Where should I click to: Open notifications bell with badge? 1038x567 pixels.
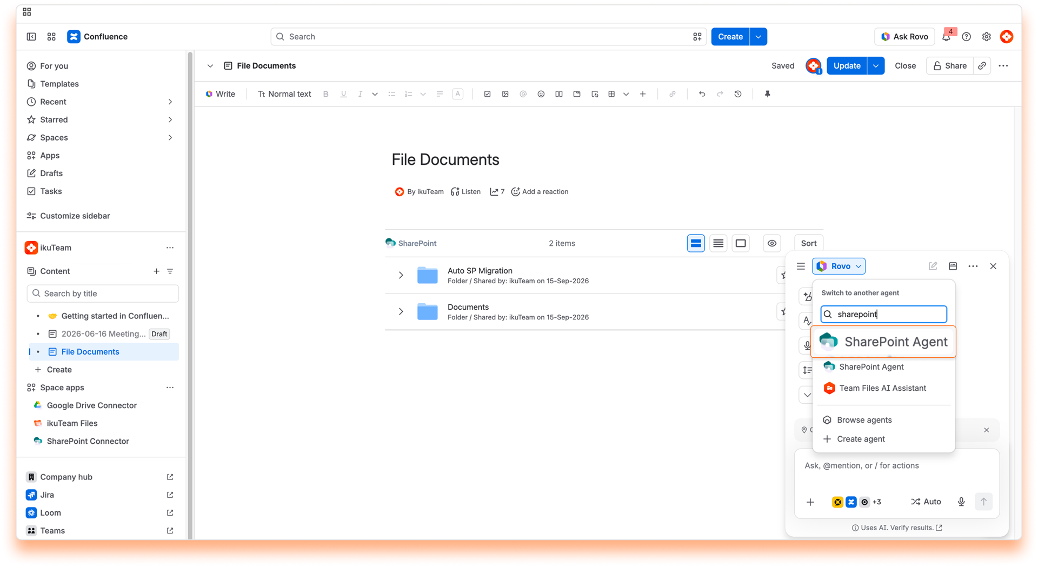click(947, 37)
